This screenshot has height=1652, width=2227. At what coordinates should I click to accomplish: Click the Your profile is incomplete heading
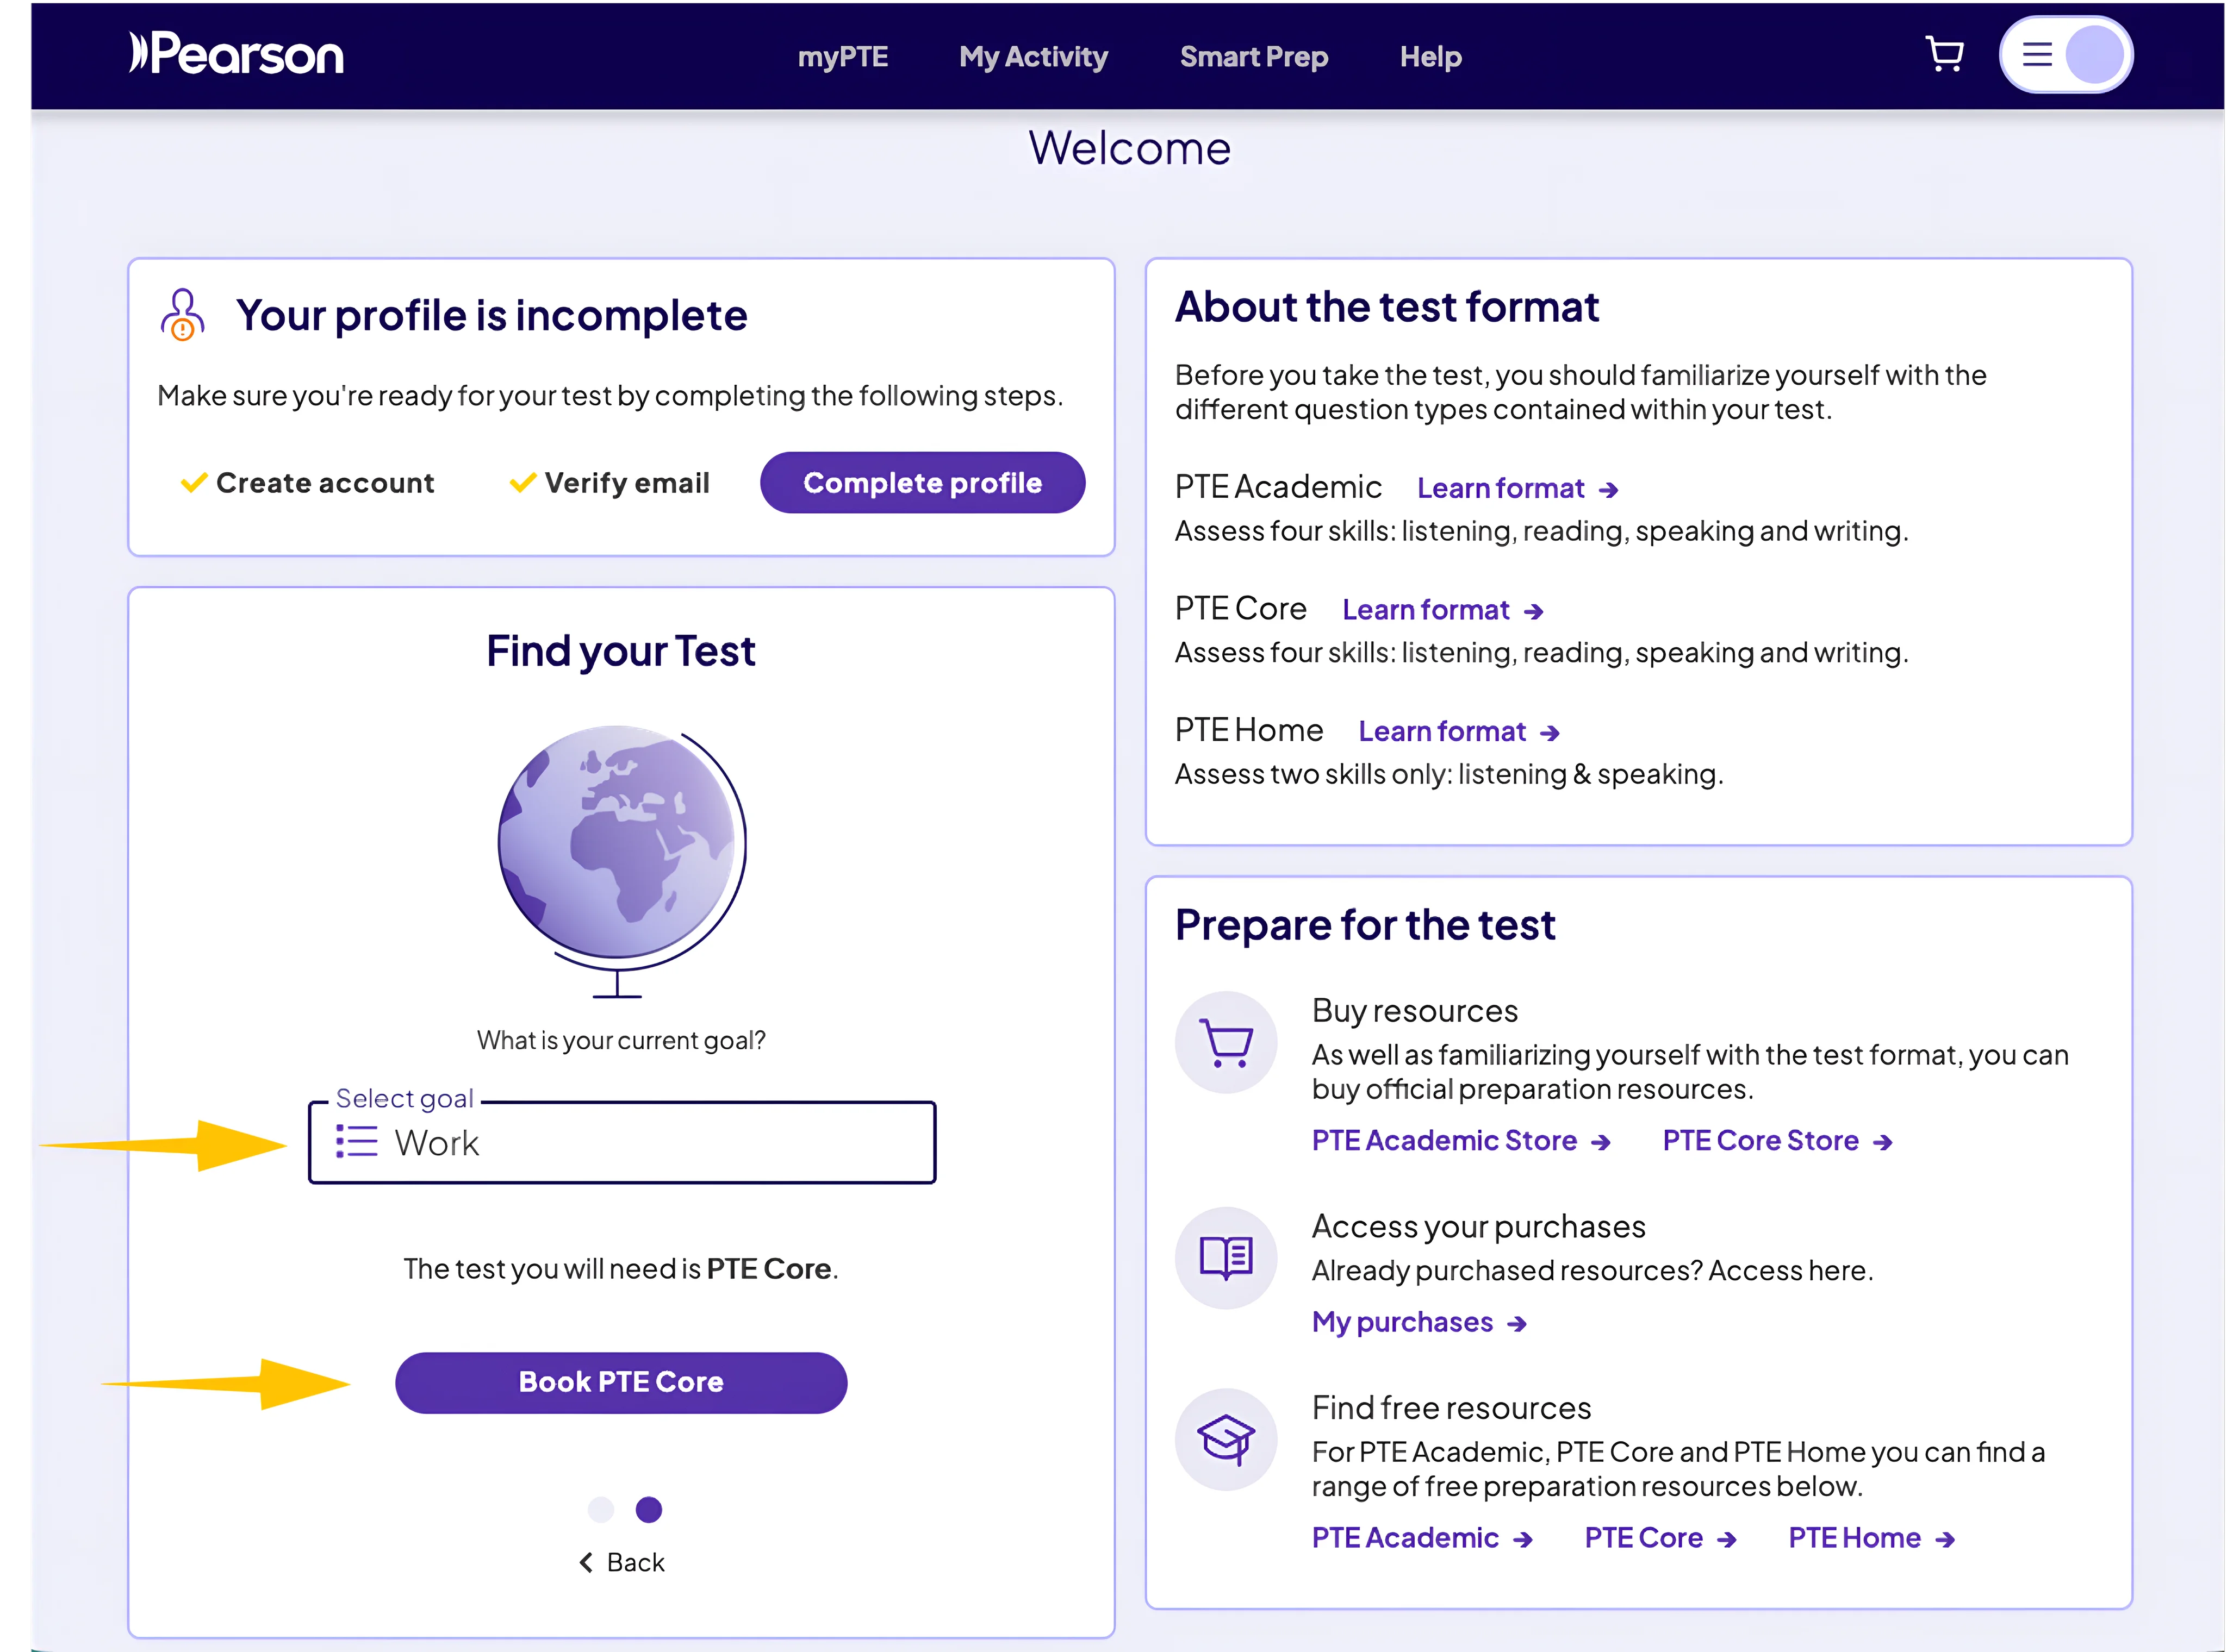click(491, 316)
